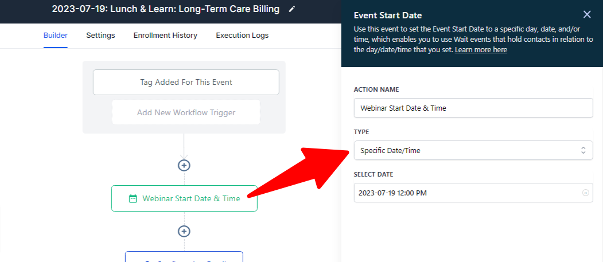
Task: Click the pencil icon to rename workflow
Action: coord(292,9)
